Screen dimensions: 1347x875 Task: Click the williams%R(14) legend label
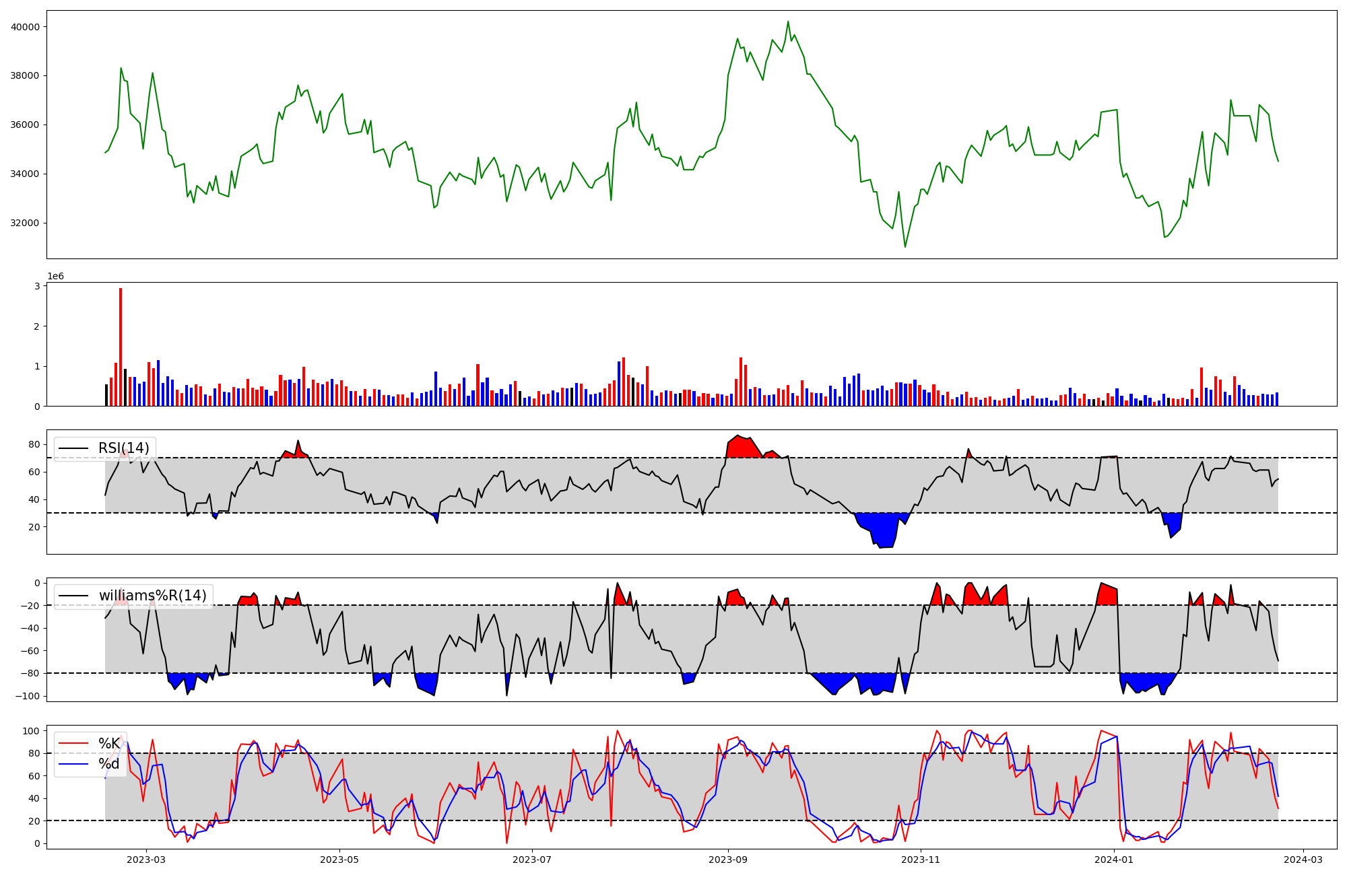coord(153,596)
